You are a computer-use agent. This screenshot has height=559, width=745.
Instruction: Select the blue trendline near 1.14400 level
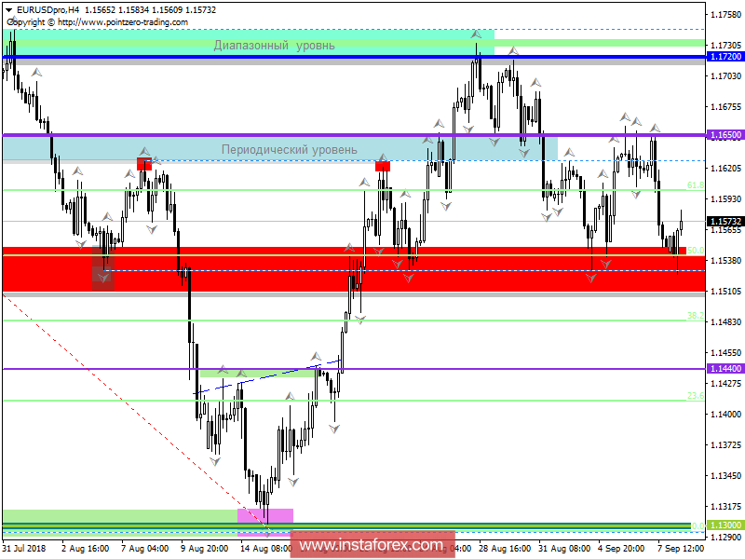point(267,377)
